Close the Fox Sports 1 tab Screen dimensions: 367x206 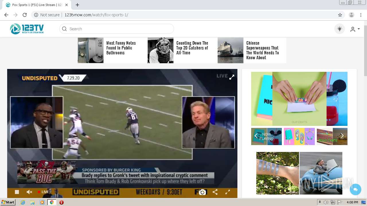(x=67, y=5)
